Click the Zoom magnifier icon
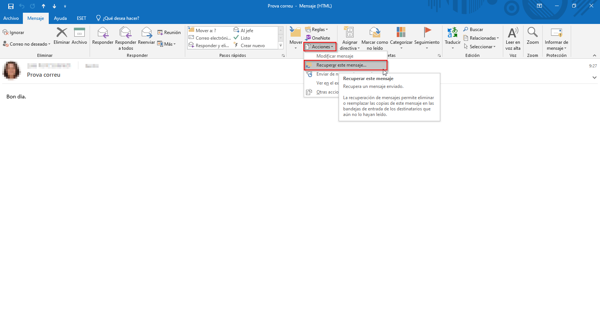The image size is (600, 321). (x=532, y=33)
